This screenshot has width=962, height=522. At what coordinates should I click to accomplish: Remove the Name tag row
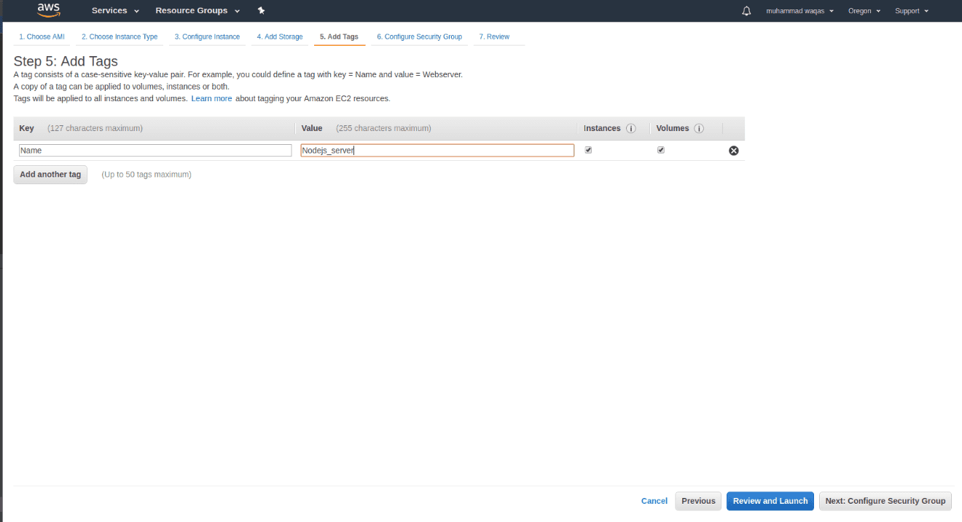[x=733, y=150]
